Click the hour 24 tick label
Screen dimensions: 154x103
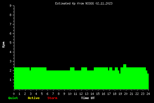(x=148, y=94)
